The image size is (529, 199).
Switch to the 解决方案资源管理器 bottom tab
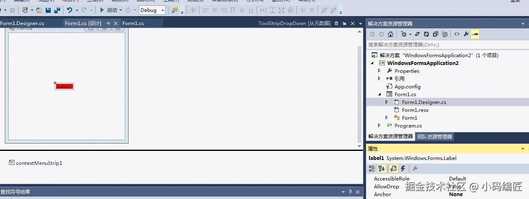(x=390, y=137)
